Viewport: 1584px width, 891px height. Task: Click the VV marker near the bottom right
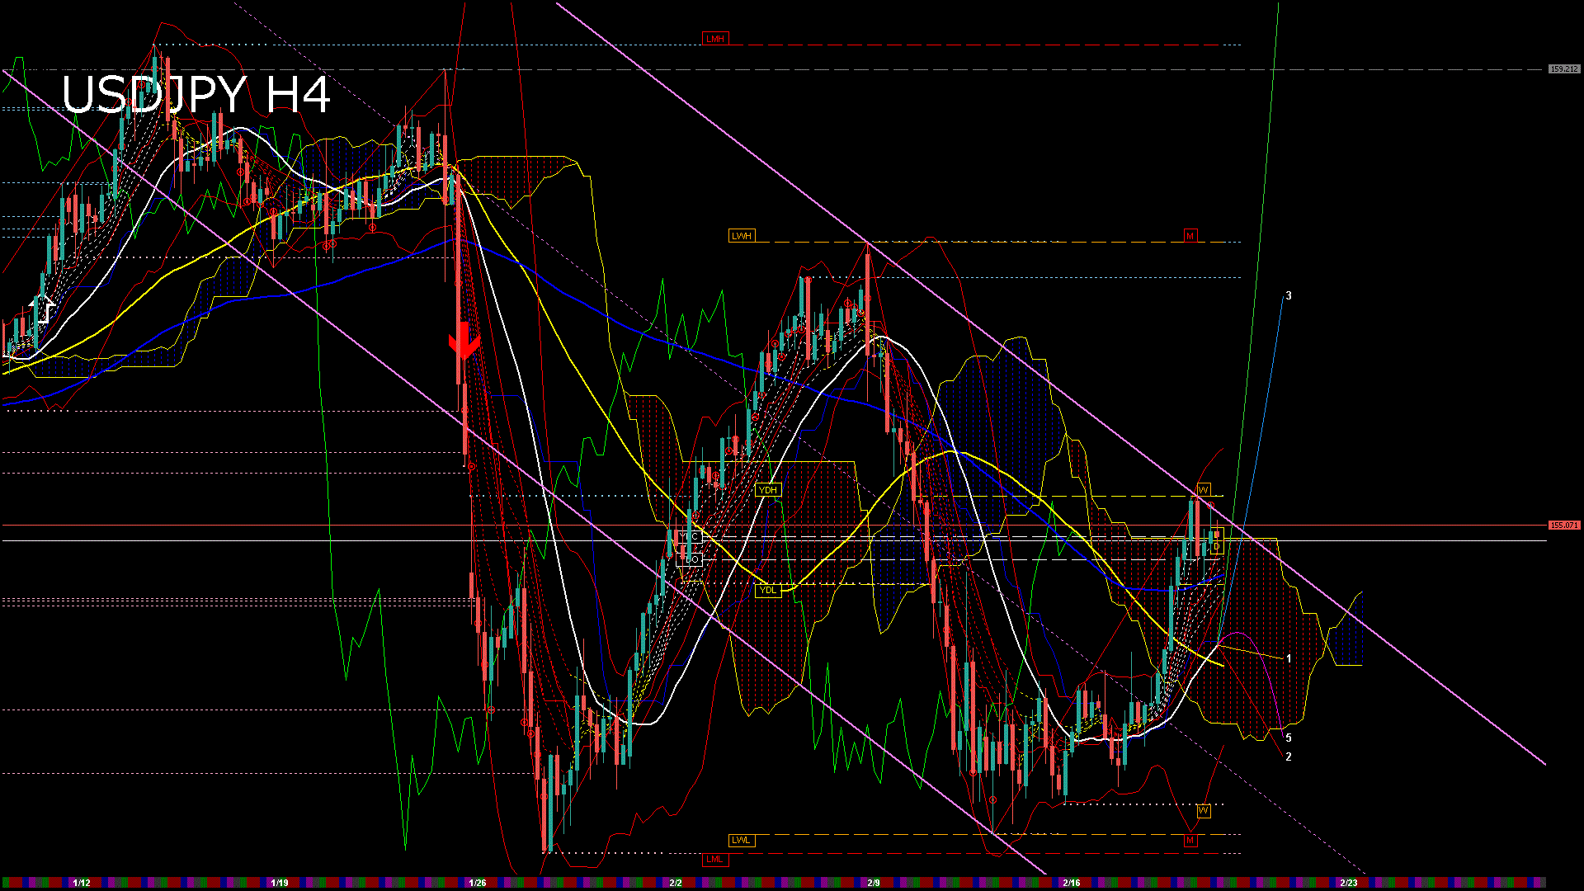[1205, 813]
